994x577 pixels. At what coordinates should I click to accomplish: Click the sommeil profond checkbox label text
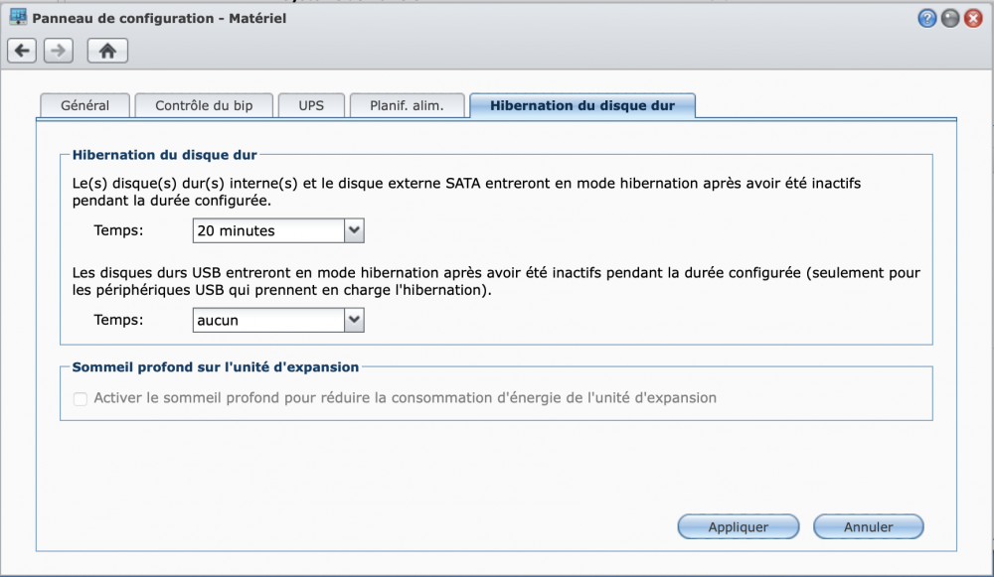405,398
